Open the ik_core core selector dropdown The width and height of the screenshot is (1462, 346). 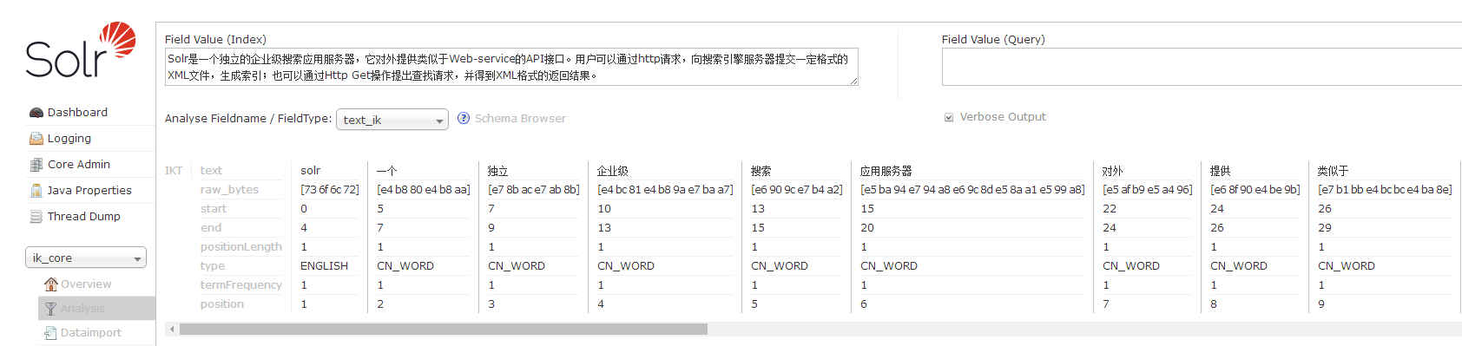click(x=86, y=258)
